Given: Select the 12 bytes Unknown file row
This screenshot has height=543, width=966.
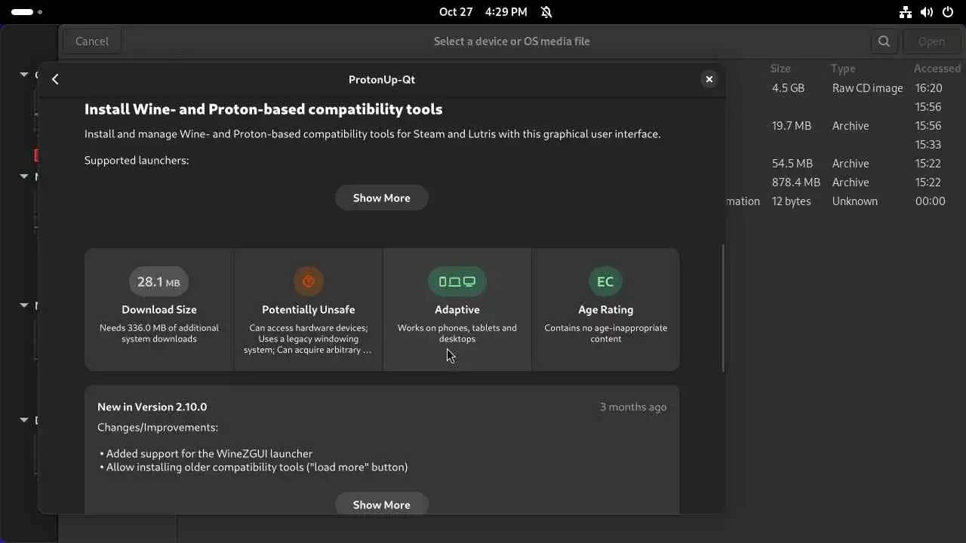Looking at the screenshot, I should [845, 201].
